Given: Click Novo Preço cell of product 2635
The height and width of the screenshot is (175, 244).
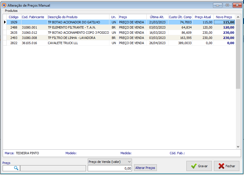Looking at the screenshot, I should (x=224, y=33).
